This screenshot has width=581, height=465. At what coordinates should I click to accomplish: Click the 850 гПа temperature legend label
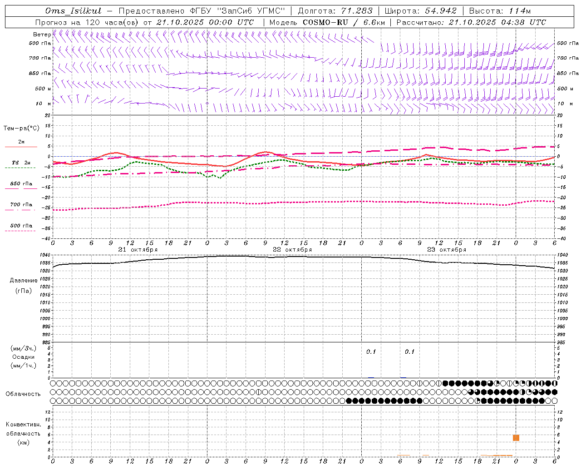click(21, 184)
